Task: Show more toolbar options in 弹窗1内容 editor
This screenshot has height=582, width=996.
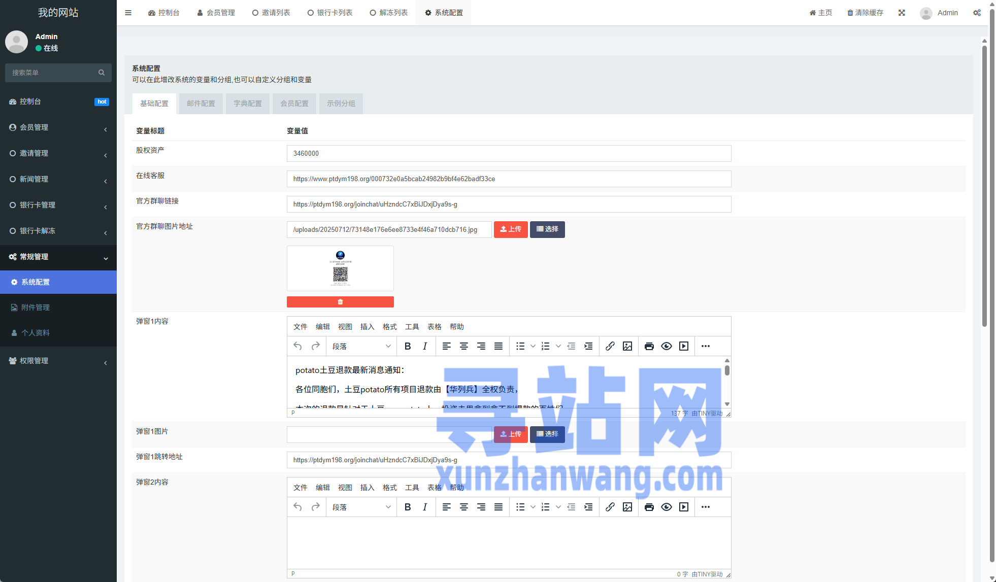Action: (706, 346)
